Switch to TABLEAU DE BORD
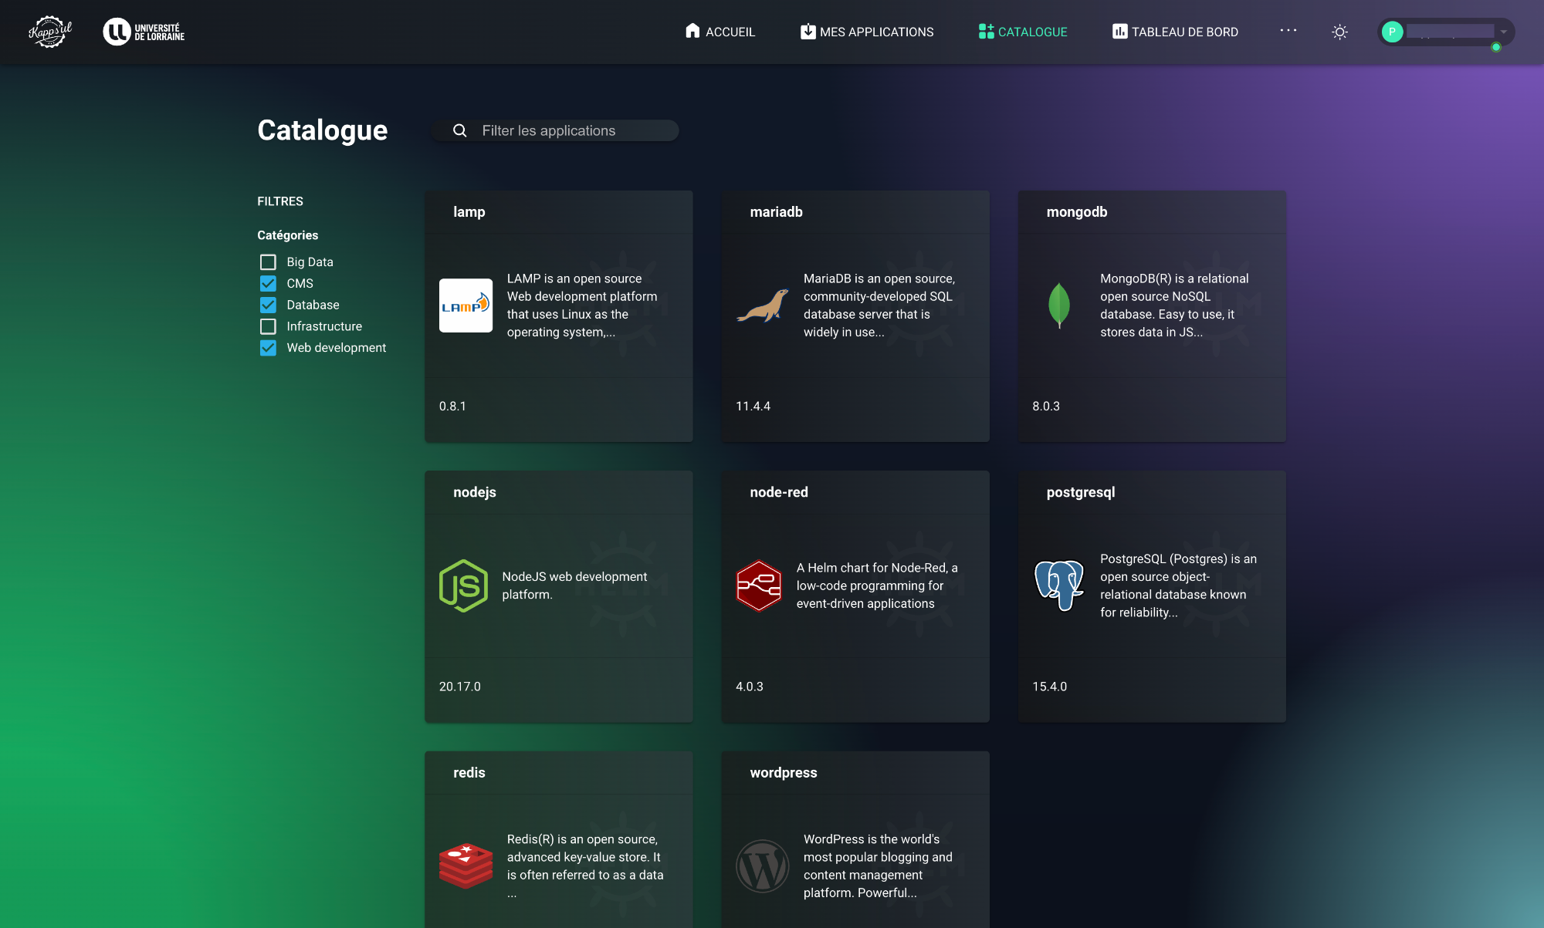Screen dimensions: 1544x928 point(1174,32)
